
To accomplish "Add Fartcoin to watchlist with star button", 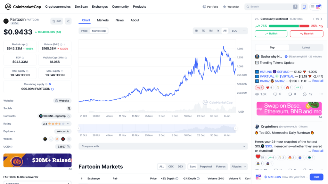I will (57, 21).
